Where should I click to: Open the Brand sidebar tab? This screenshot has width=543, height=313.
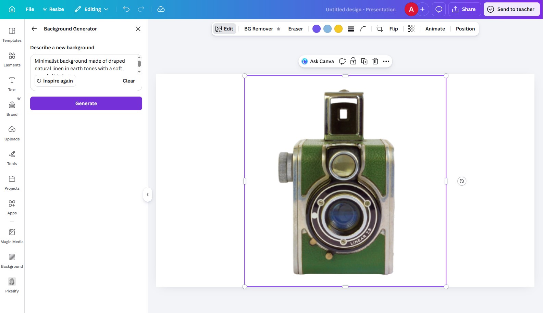point(12,109)
